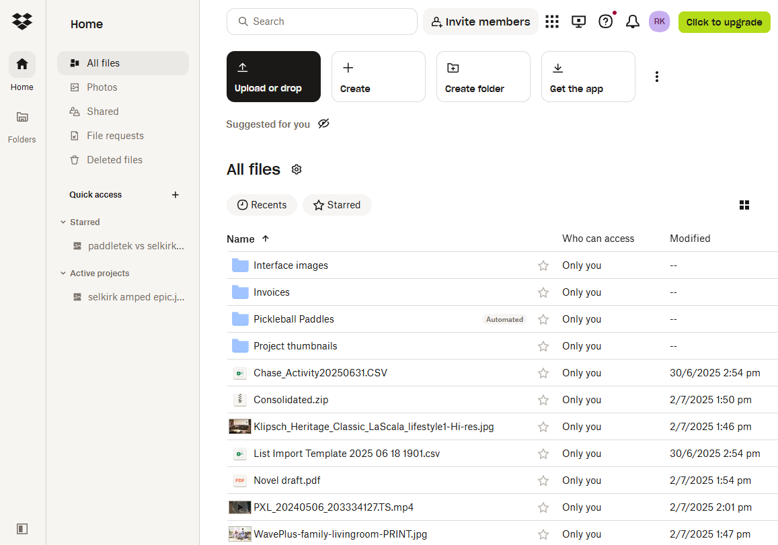Open PXL_20240506 video thumbnail
This screenshot has height=545, width=778.
[x=239, y=507]
